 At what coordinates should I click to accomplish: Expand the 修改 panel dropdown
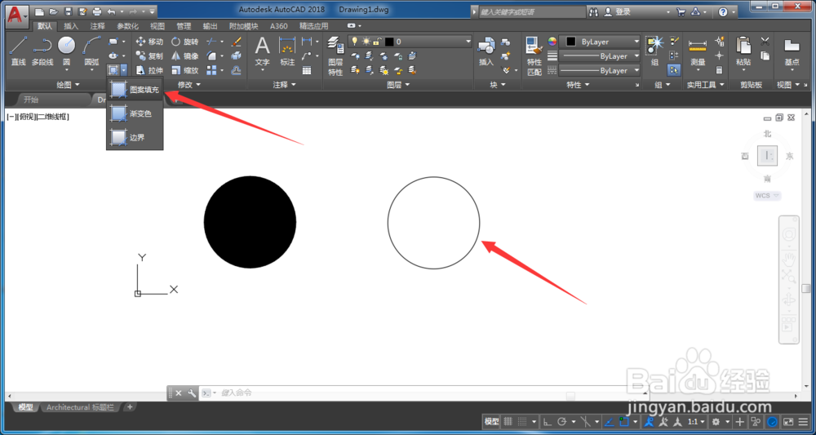(x=189, y=84)
